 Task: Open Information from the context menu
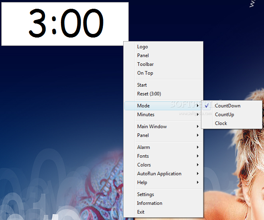[x=164, y=203]
